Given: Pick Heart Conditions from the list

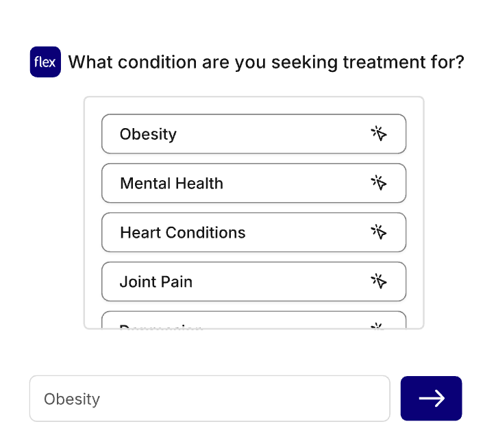Looking at the screenshot, I should tap(253, 232).
